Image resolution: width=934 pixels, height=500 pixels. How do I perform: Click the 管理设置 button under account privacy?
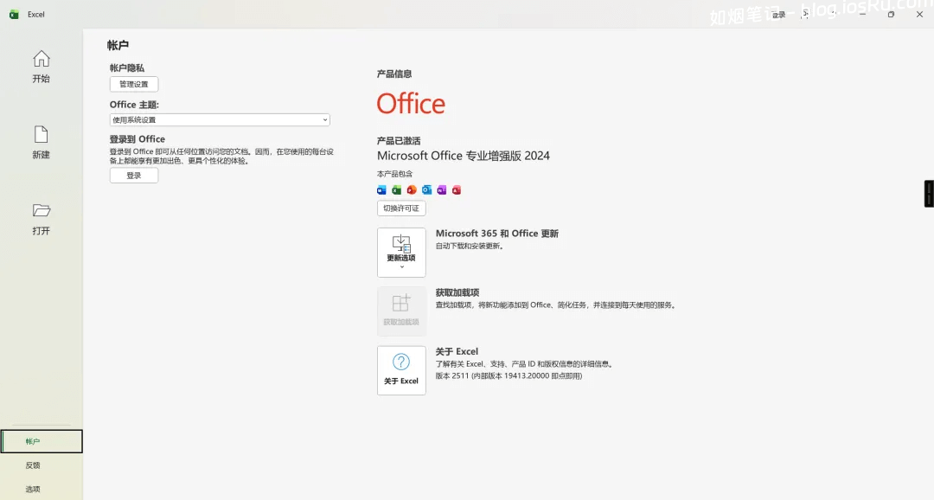pos(134,84)
